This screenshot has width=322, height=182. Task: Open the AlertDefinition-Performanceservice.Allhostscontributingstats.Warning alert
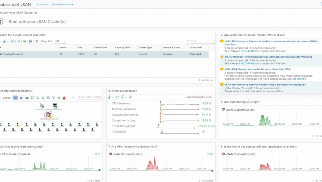click(x=268, y=57)
